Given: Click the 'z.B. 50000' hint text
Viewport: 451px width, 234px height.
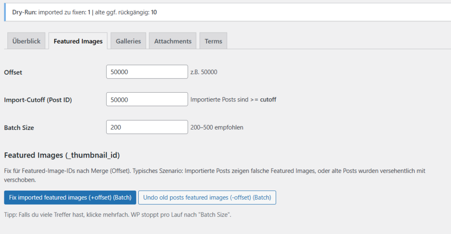Looking at the screenshot, I should pyautogui.click(x=204, y=72).
